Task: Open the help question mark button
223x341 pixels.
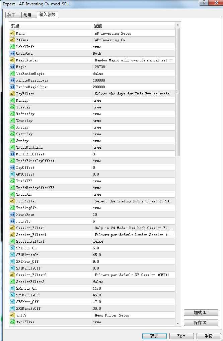Action: (x=204, y=2)
